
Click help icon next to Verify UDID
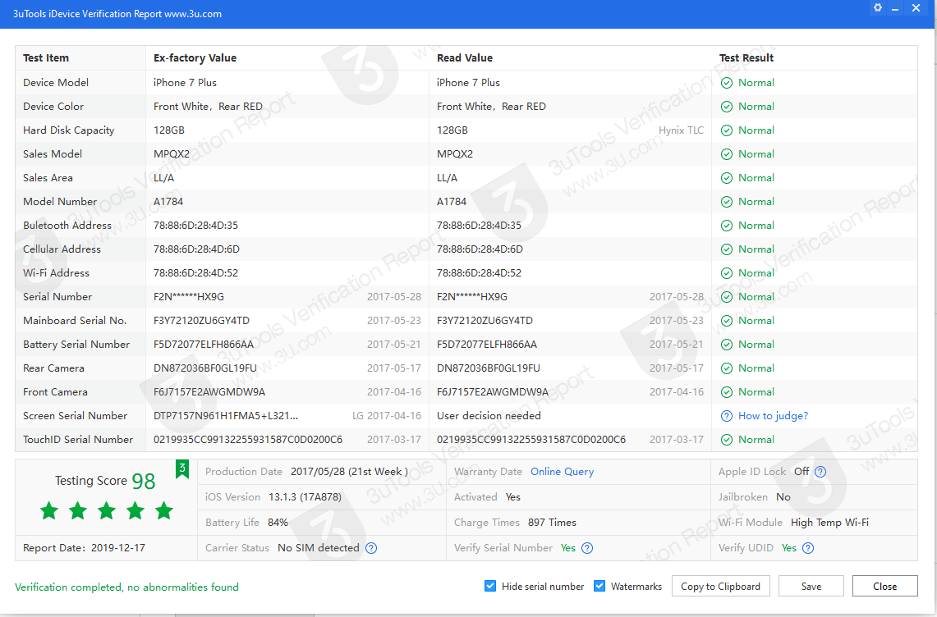pyautogui.click(x=808, y=548)
